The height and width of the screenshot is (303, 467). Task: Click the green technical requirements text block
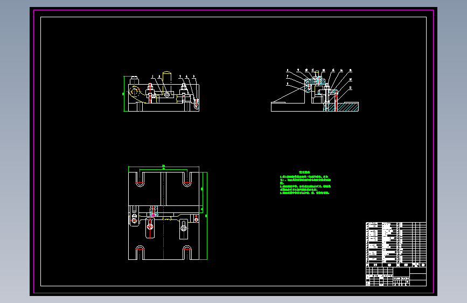[x=305, y=183]
